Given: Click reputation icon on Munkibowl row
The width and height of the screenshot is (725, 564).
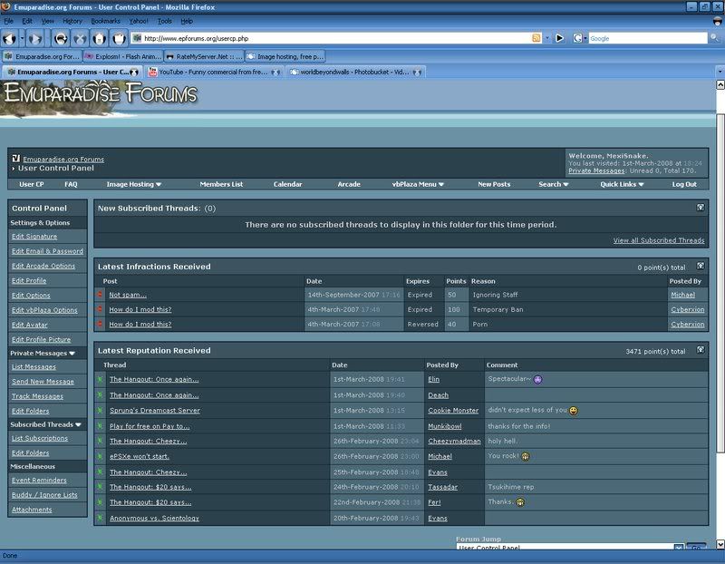Looking at the screenshot, I should tap(100, 426).
